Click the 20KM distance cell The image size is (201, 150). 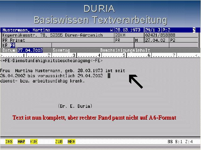click(x=120, y=35)
